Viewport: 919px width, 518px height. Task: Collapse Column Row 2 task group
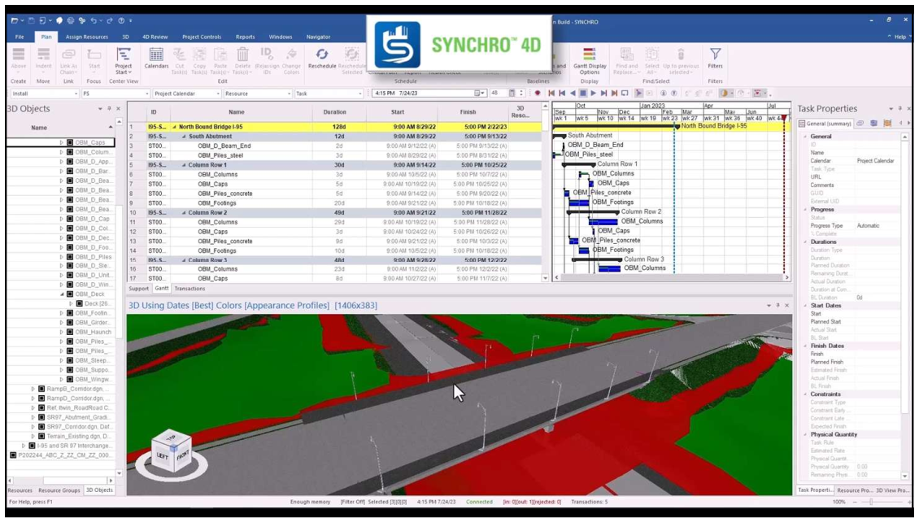pos(184,213)
